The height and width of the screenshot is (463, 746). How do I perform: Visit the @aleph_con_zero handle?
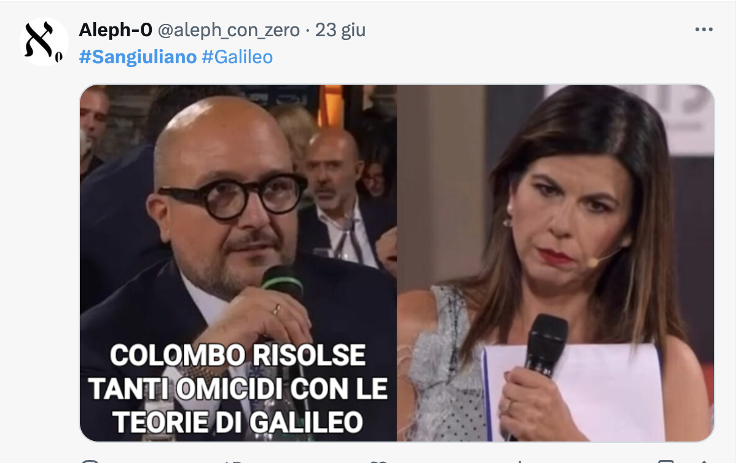coord(229,29)
